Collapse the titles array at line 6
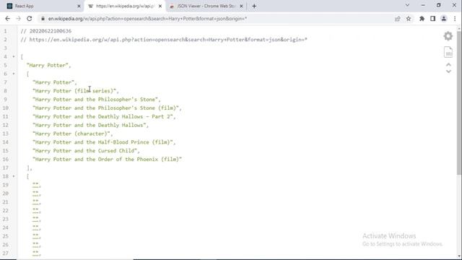The width and height of the screenshot is (462, 260). coord(14,74)
